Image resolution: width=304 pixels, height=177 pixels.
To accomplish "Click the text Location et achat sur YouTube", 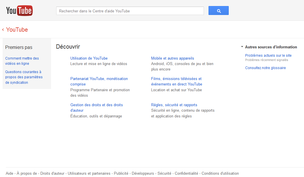I will 177,90.
